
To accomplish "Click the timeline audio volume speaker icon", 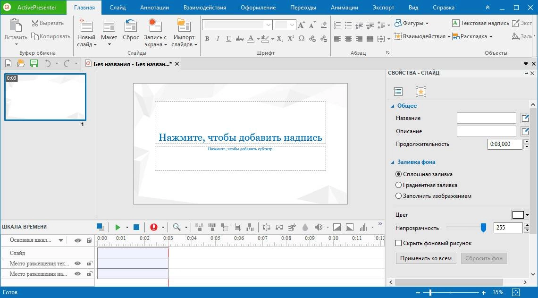I will 319,227.
